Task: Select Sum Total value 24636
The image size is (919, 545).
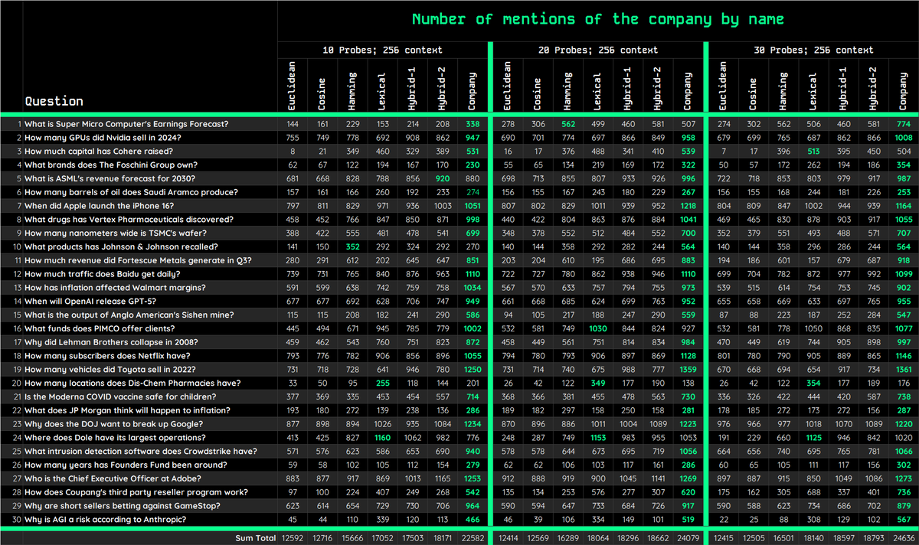Action: [x=903, y=538]
